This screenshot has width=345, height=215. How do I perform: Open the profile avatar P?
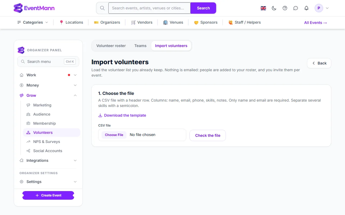pos(319,8)
